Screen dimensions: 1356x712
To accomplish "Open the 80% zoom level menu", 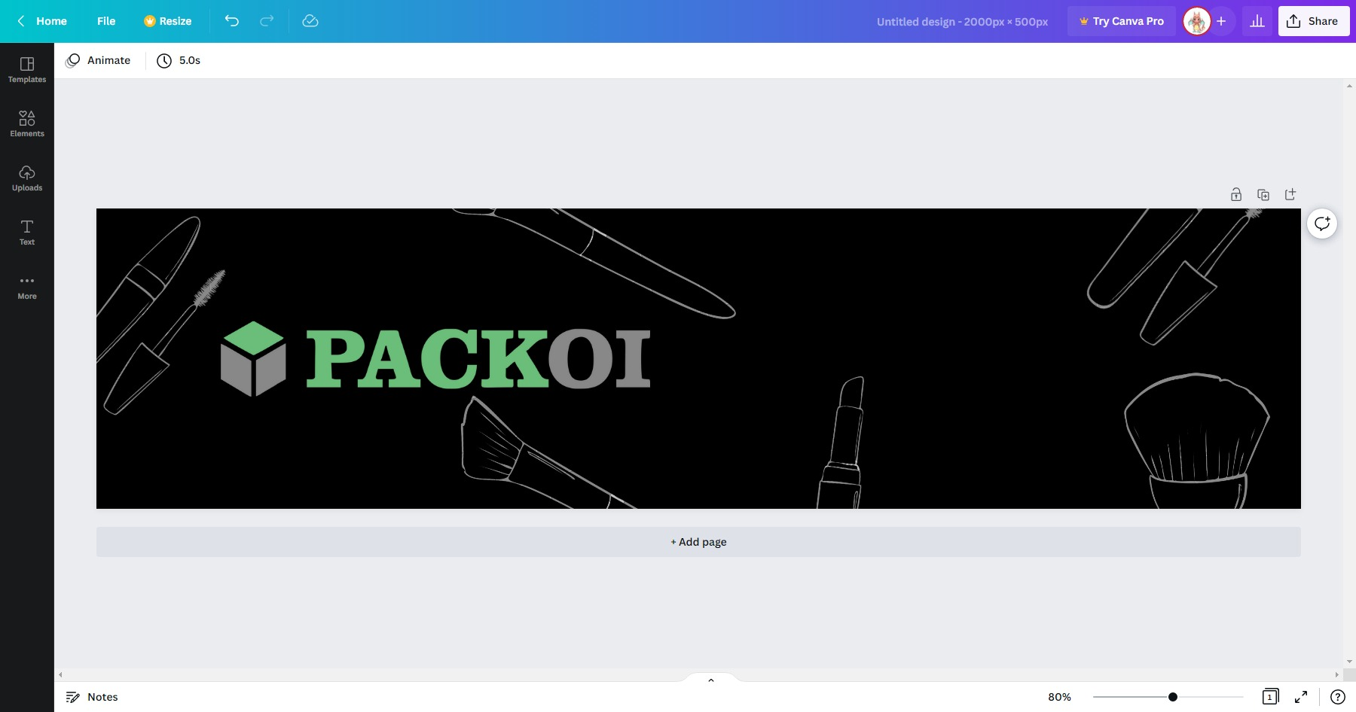I will click(x=1059, y=697).
